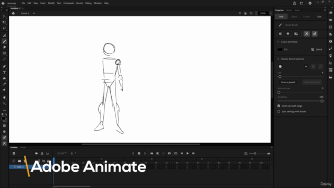The width and height of the screenshot is (334, 188).
Task: Open the Edit menu
Action: [29, 3]
